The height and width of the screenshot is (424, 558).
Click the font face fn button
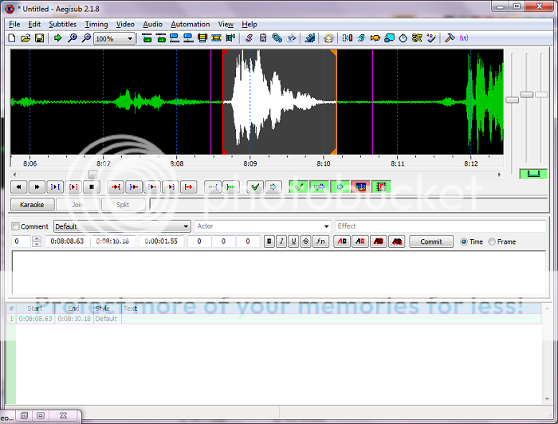click(320, 241)
